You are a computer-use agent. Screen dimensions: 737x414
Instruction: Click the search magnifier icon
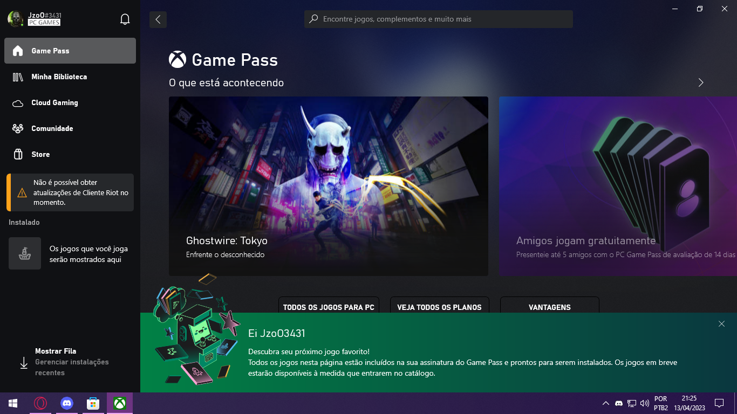pos(313,19)
